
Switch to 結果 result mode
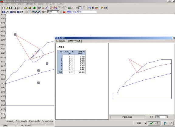click(20, 12)
